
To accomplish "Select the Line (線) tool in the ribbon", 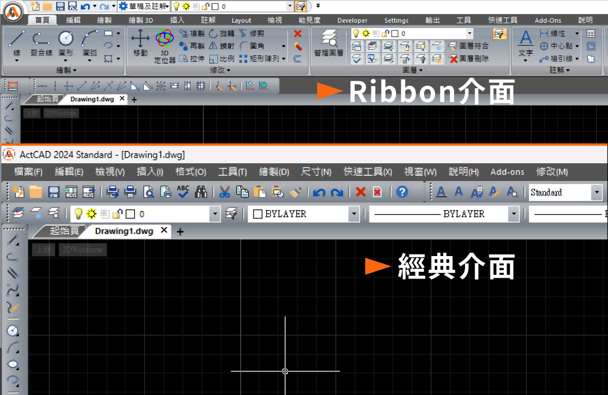I will (17, 43).
